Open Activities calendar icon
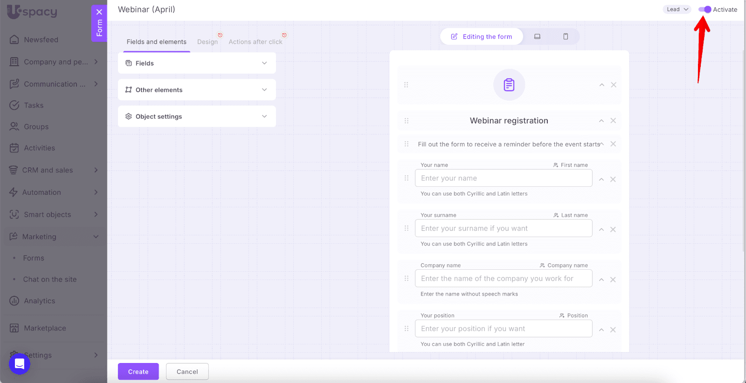 coord(14,148)
